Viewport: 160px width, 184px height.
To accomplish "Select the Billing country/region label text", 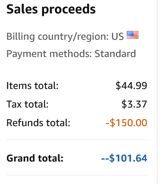I will pos(58,36).
